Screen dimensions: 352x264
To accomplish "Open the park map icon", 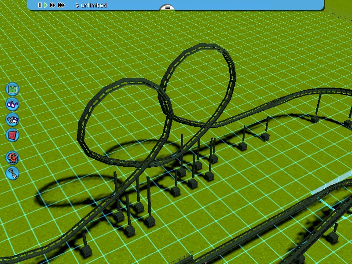I will coord(12,89).
